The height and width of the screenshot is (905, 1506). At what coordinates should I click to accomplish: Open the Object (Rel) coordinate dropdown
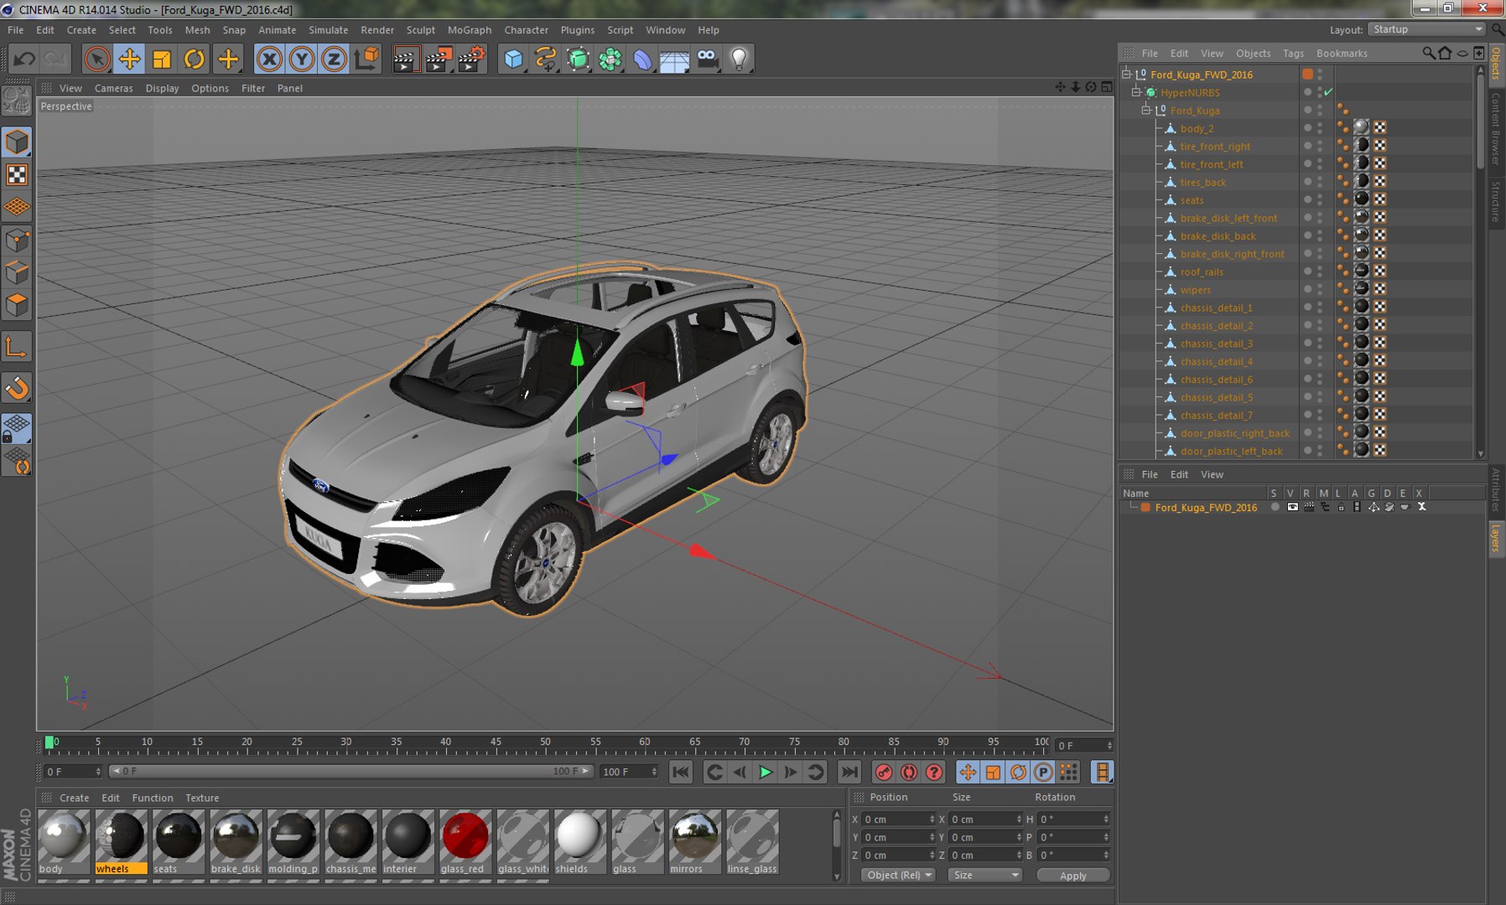(x=897, y=875)
